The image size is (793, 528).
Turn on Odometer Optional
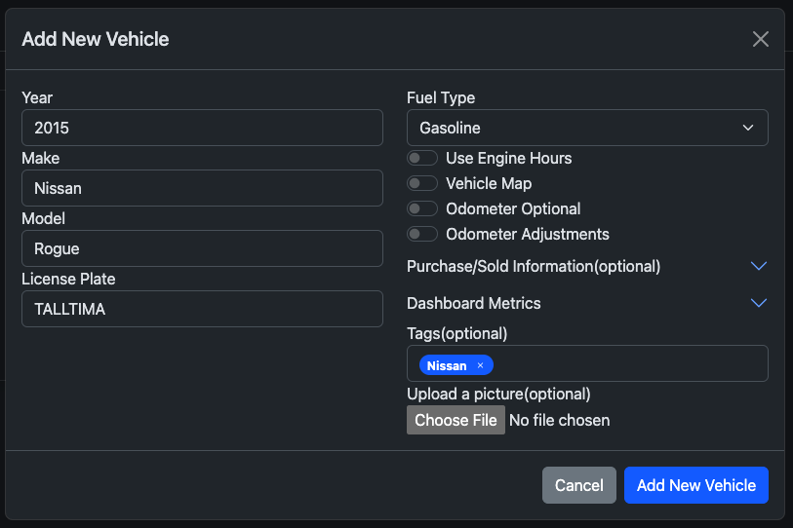[x=422, y=208]
